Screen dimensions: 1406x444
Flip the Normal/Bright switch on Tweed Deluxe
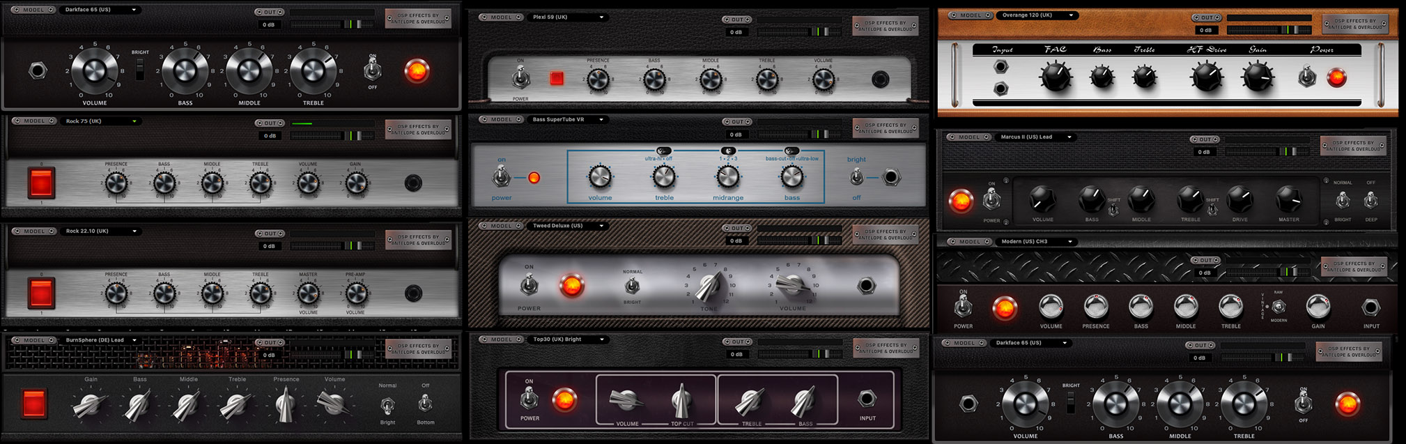click(x=632, y=286)
